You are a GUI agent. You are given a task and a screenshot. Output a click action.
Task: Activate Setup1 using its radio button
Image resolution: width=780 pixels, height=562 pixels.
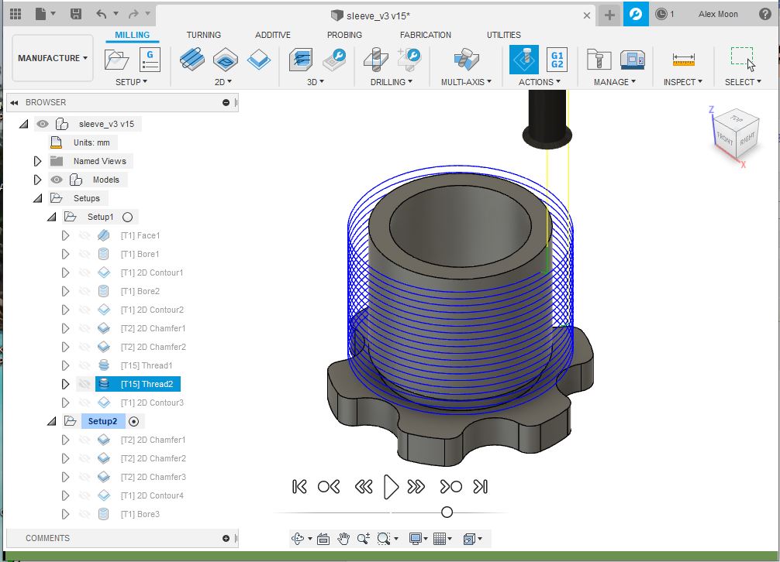click(128, 218)
